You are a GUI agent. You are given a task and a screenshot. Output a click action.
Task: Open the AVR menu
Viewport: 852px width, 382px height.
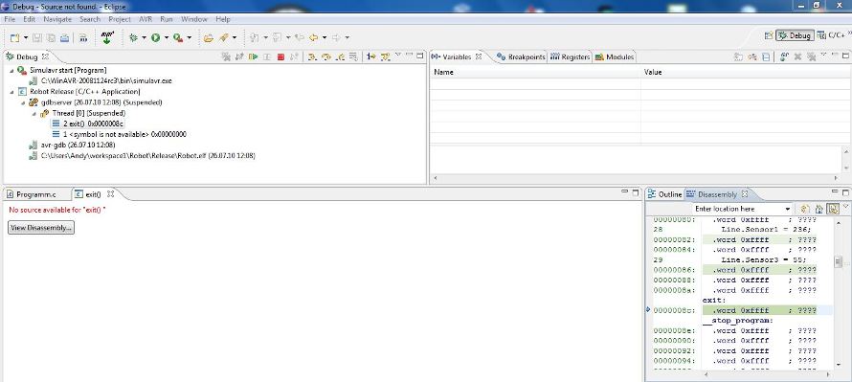tap(146, 19)
